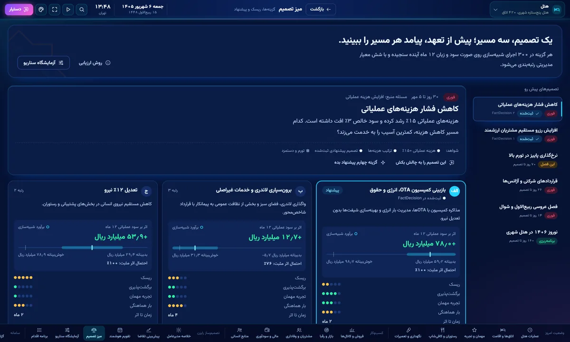
Task: Select option الف card badge
Action: [x=455, y=190]
